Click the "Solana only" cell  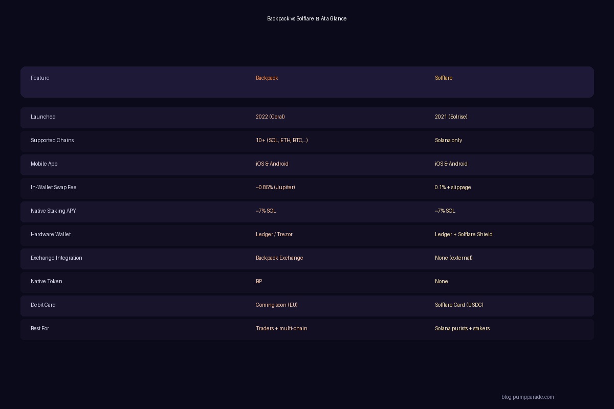pos(448,140)
